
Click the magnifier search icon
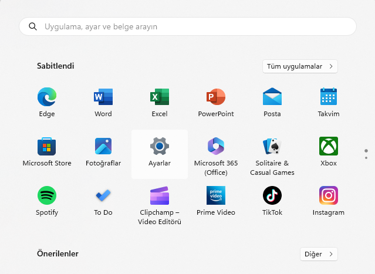pos(33,26)
